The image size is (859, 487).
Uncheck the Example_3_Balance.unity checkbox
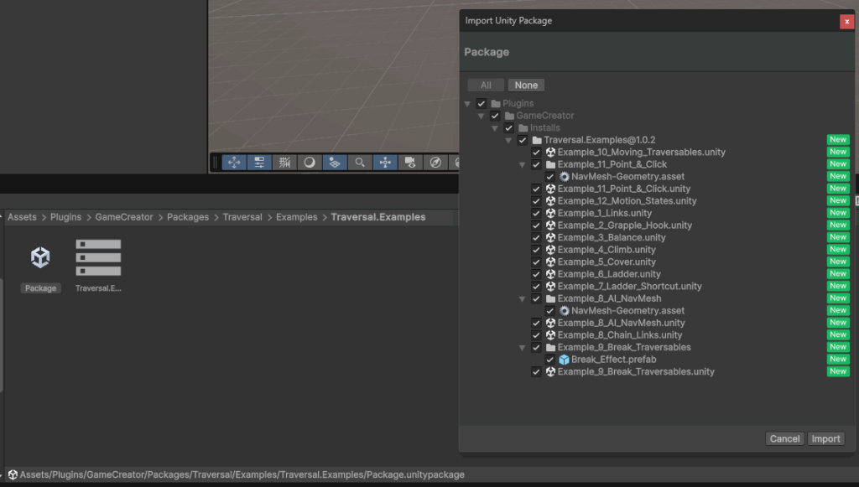point(536,237)
